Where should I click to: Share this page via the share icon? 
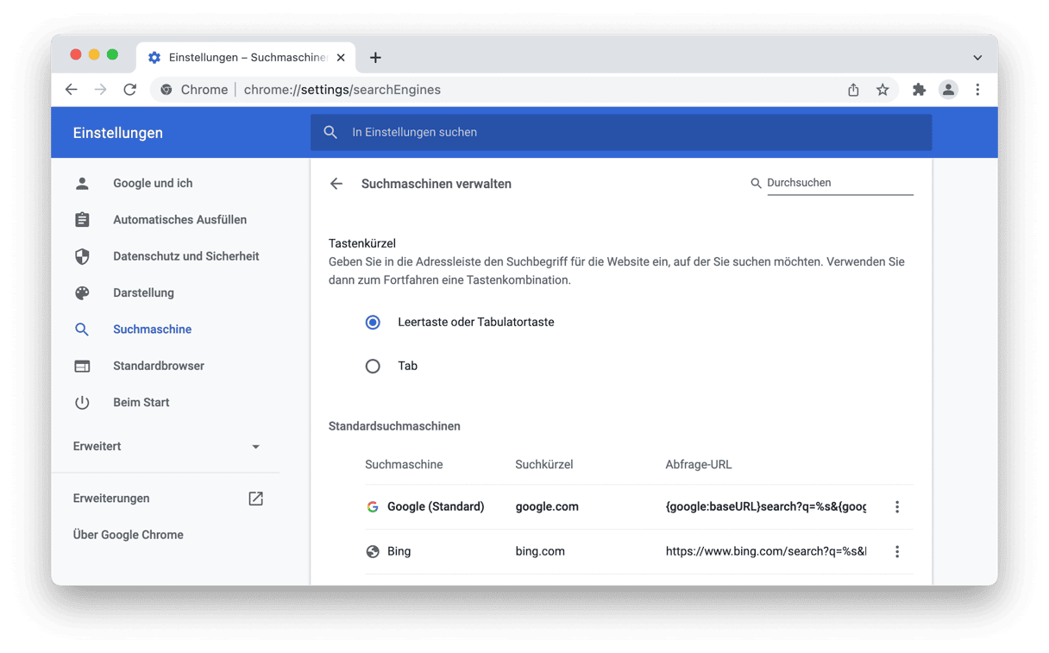click(x=853, y=90)
